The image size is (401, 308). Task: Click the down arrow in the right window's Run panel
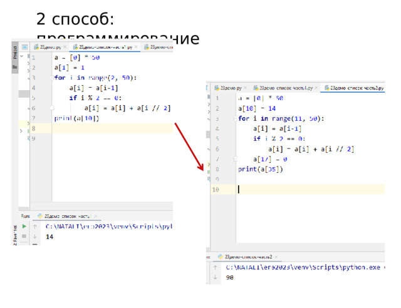[215, 277]
